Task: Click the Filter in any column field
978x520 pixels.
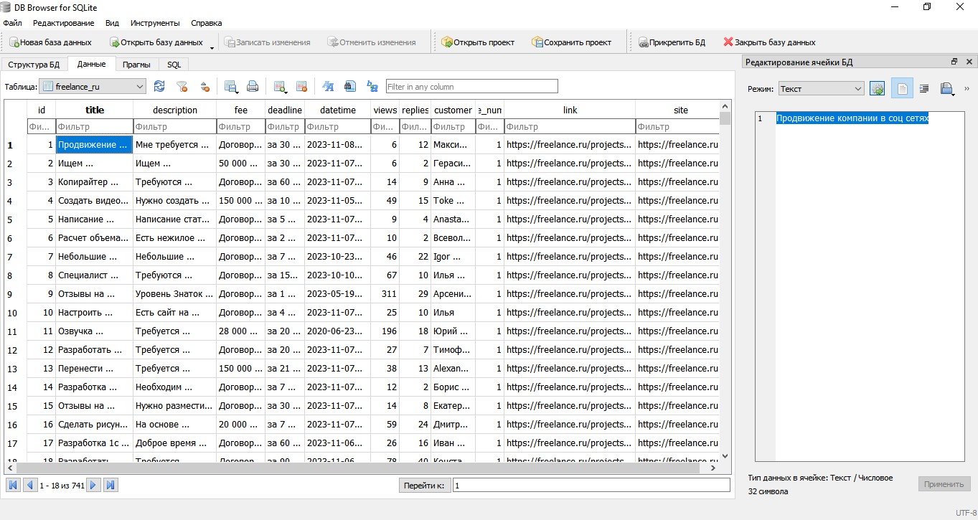Action: (471, 87)
